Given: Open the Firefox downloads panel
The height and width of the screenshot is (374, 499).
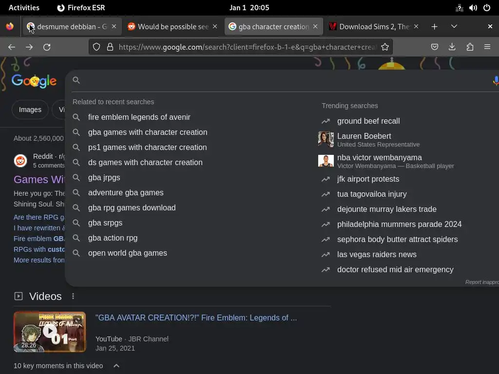Looking at the screenshot, I should 452,47.
